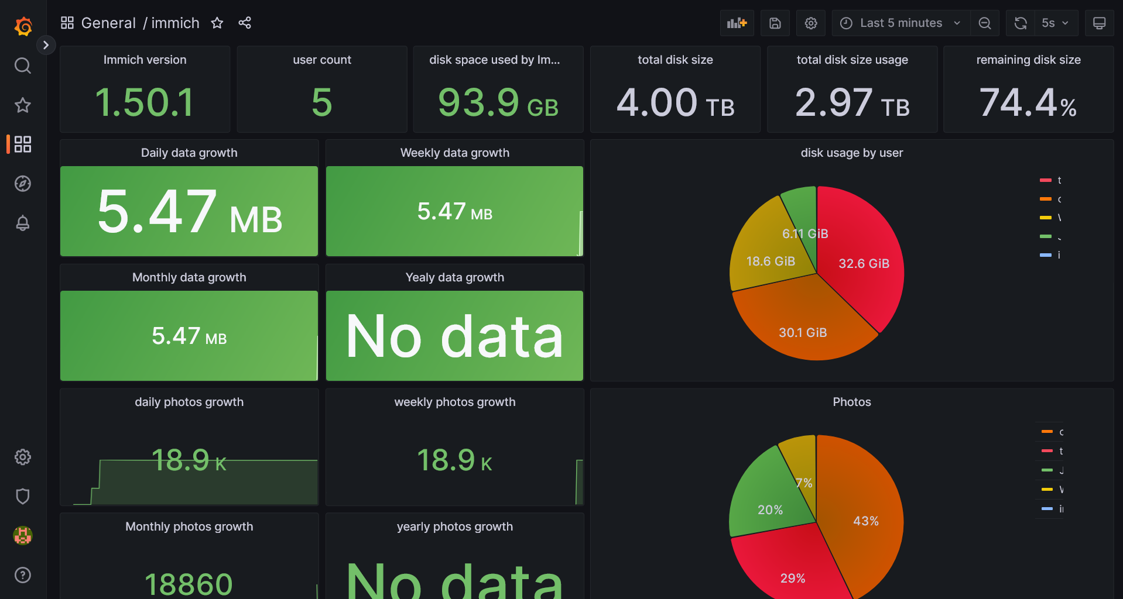1123x599 pixels.
Task: Open the Dashboards section in the sidebar
Action: (x=23, y=144)
